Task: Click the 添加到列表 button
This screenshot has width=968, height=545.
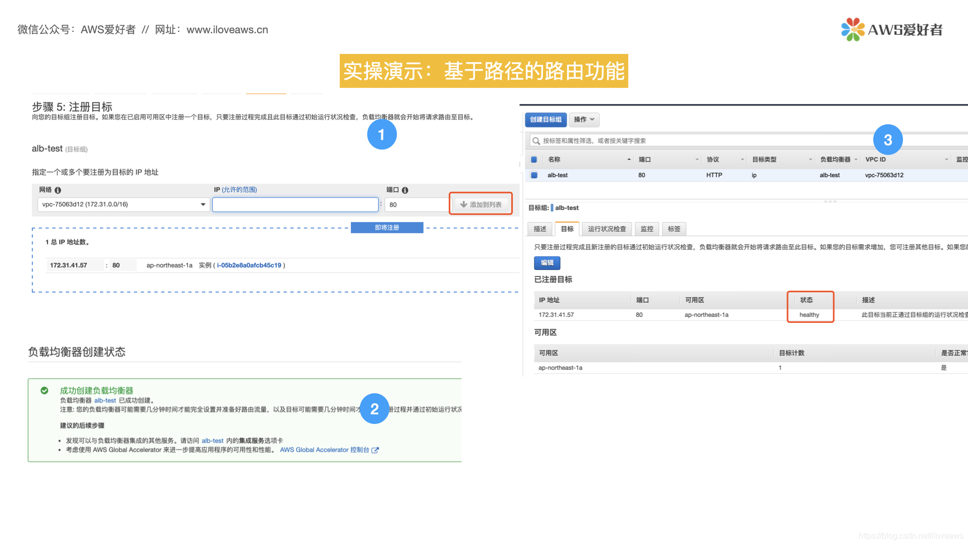Action: tap(481, 204)
